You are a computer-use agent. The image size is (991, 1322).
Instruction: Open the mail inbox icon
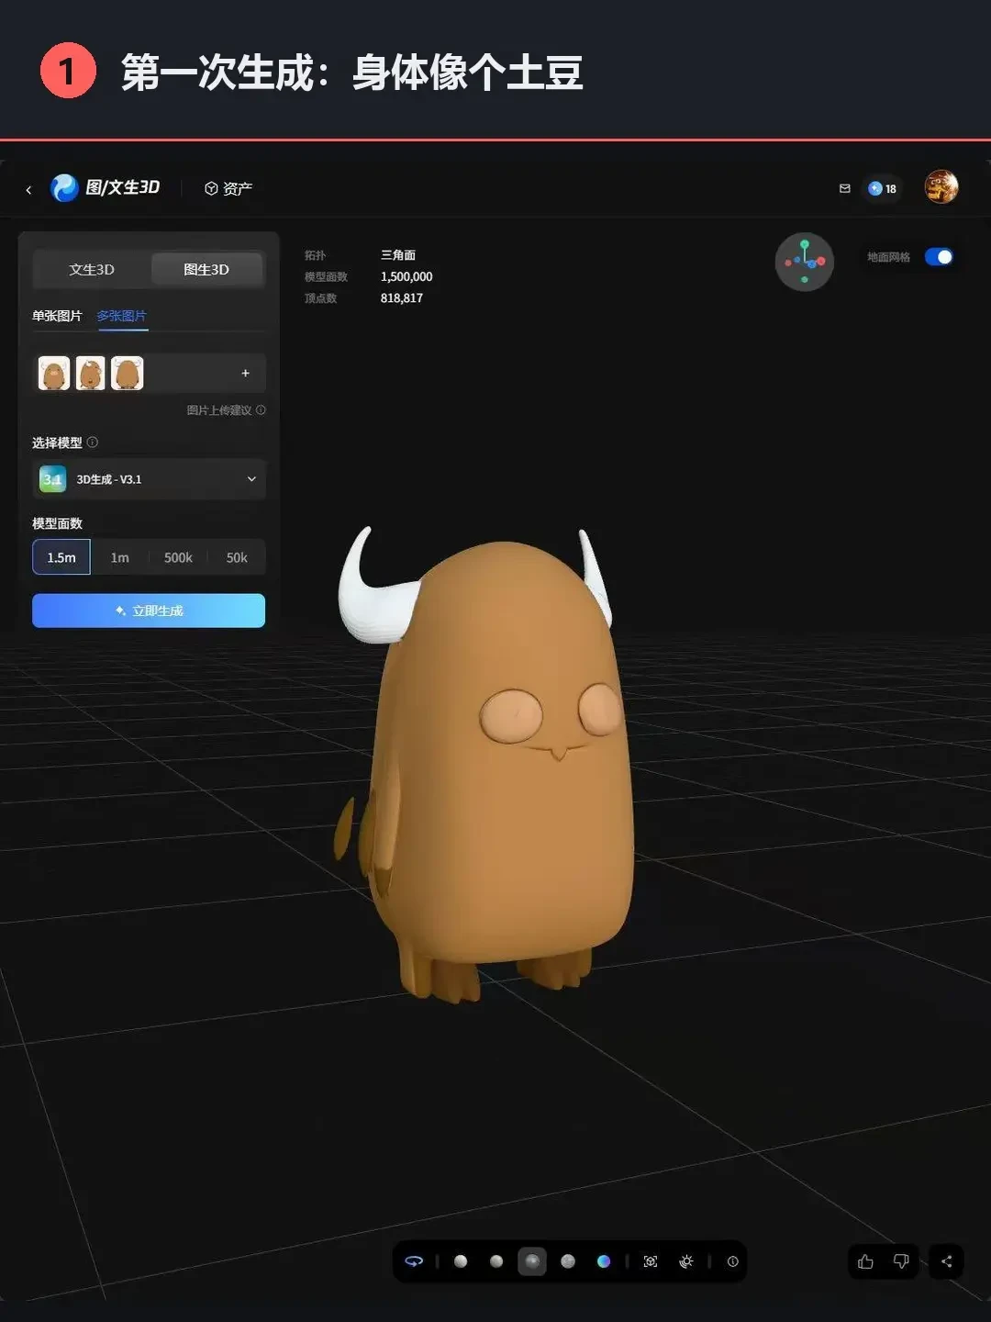844,188
